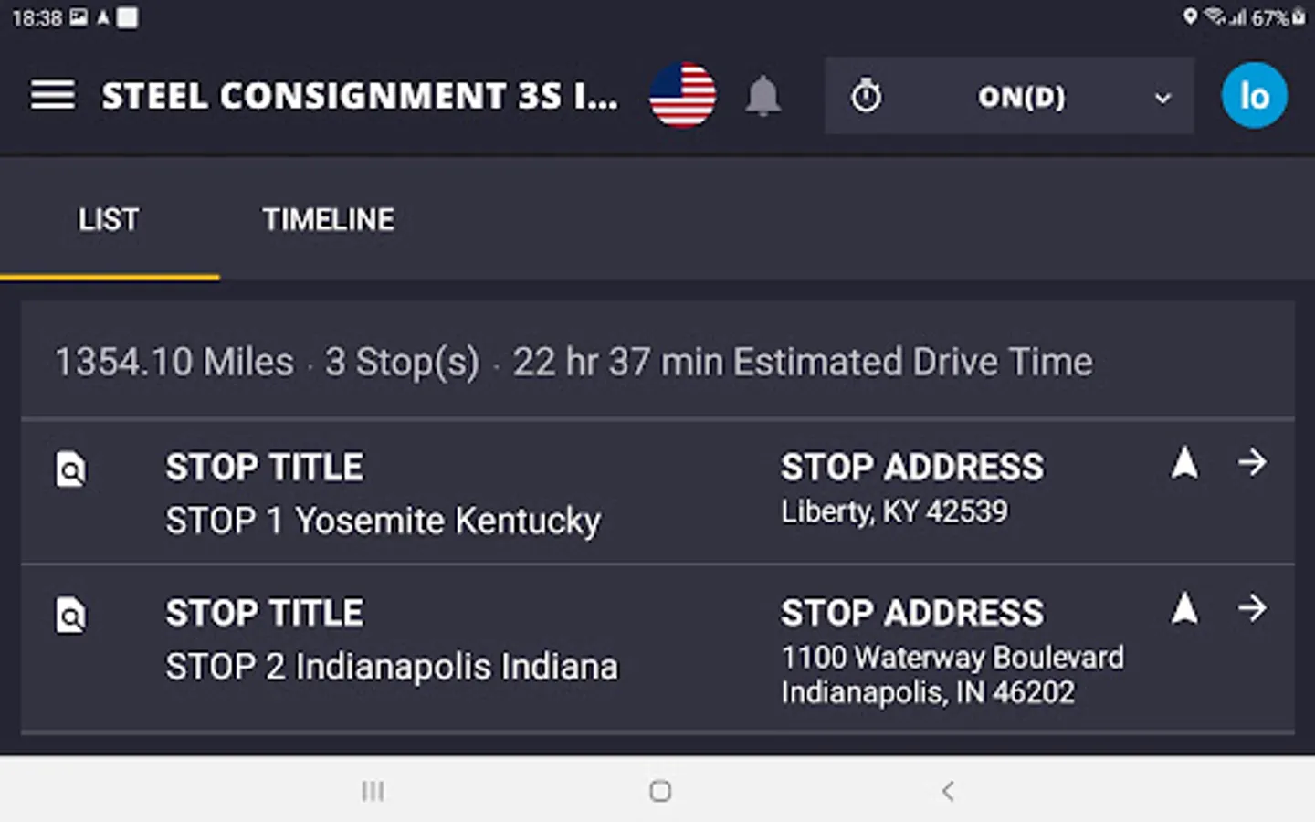
Task: Open the stopwatch hours timer
Action: [x=867, y=96]
